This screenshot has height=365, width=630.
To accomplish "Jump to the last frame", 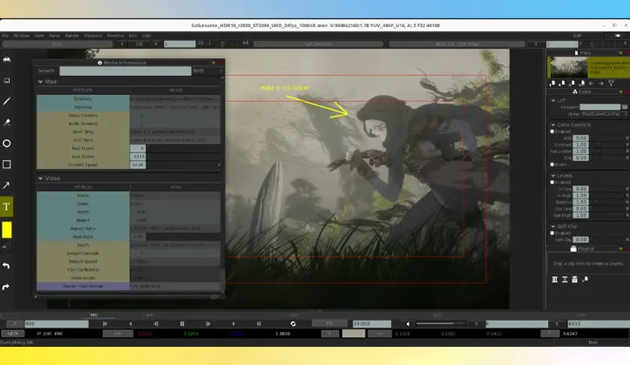I will (x=258, y=324).
